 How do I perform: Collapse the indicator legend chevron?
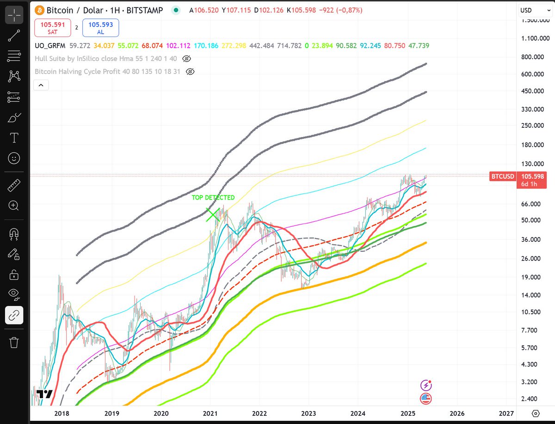41,85
